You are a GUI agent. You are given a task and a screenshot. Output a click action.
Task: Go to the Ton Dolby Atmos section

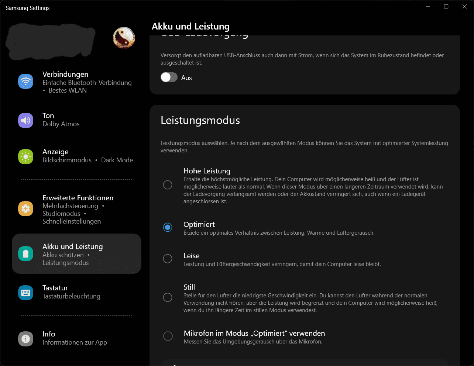pos(61,120)
